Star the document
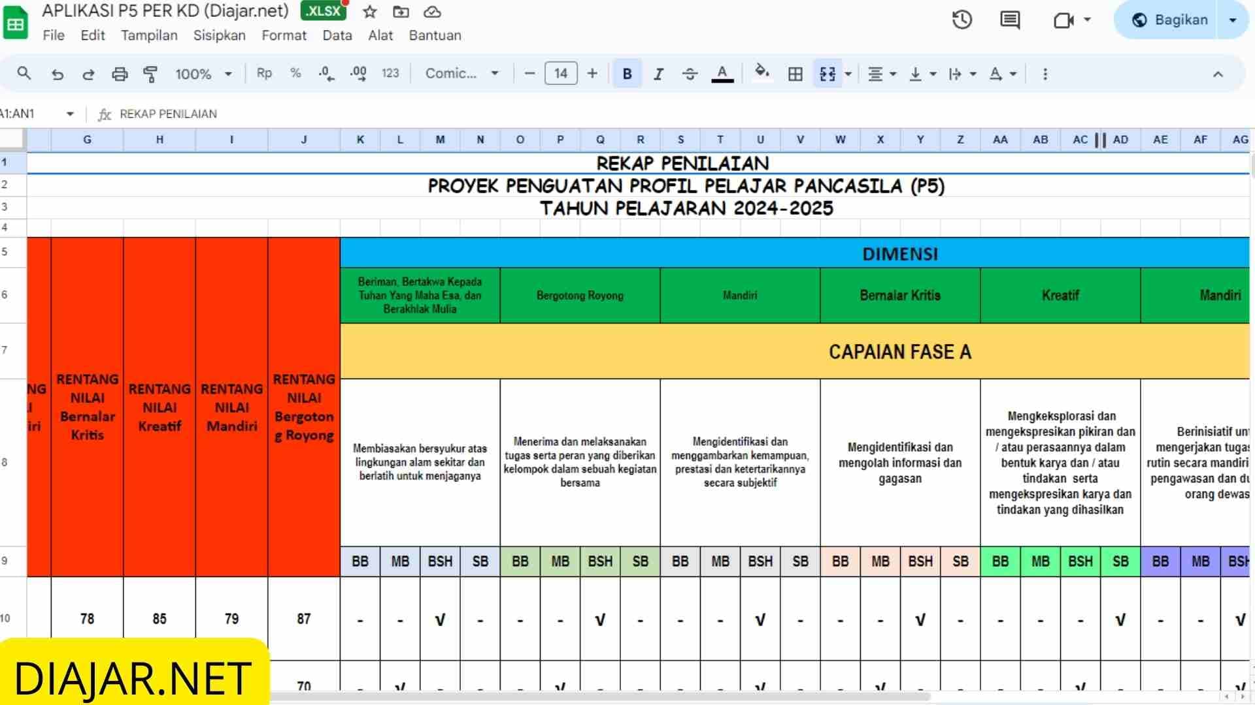 [x=370, y=12]
